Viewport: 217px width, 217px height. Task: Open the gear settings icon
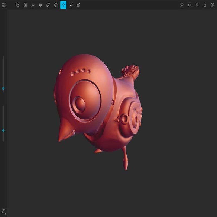pyautogui.click(x=197, y=5)
